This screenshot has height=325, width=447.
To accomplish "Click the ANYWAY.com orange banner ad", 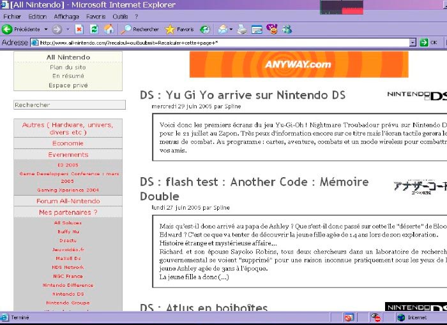I will [299, 64].
